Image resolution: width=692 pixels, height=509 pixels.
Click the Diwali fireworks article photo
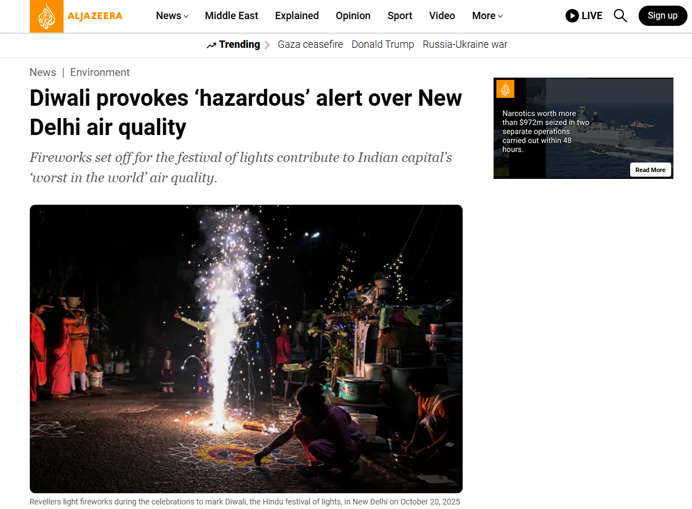[246, 349]
